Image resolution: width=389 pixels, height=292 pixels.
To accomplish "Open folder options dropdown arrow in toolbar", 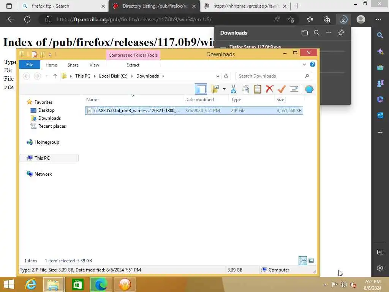I will pos(224,89).
